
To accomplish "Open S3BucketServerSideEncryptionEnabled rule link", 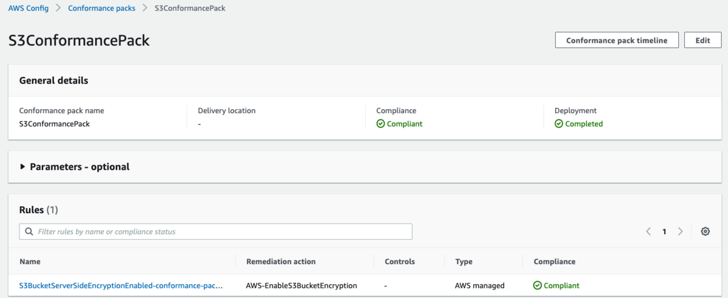I will pos(121,285).
